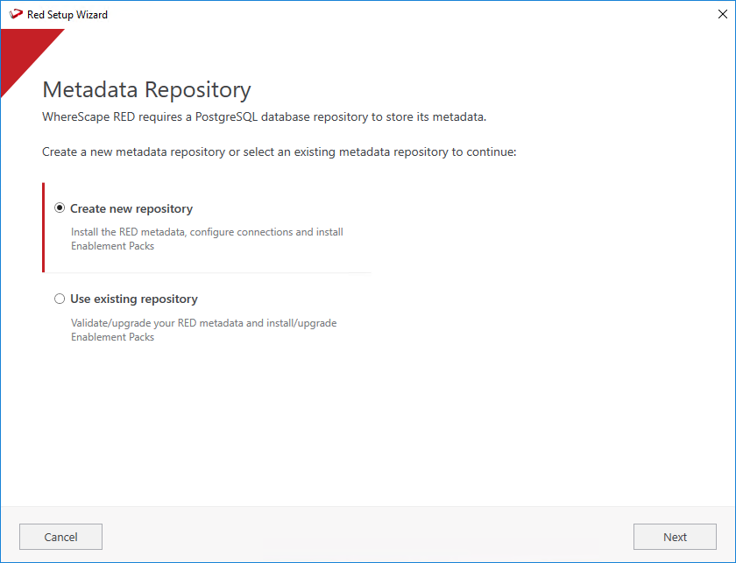Click the 'Create a new metadata repository' instruction line
Viewport: 736px width, 563px height.
(279, 151)
